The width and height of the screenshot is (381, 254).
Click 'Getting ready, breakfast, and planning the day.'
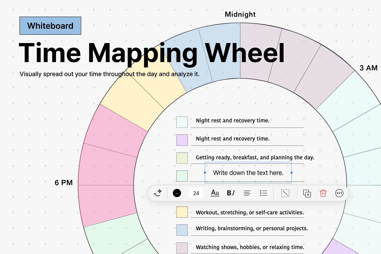click(255, 158)
